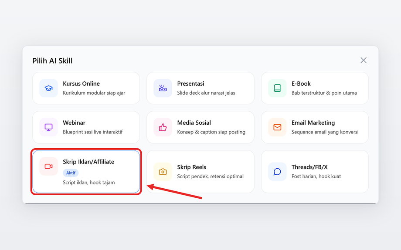Image resolution: width=401 pixels, height=250 pixels.
Task: Click the text 'Post harian, hook kuat'
Action: coord(316,176)
